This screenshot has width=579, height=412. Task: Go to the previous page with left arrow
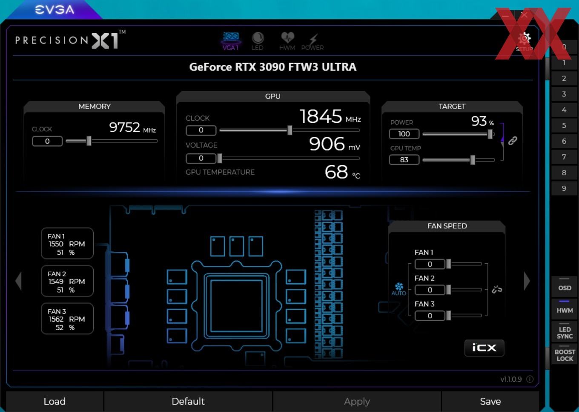coord(18,281)
